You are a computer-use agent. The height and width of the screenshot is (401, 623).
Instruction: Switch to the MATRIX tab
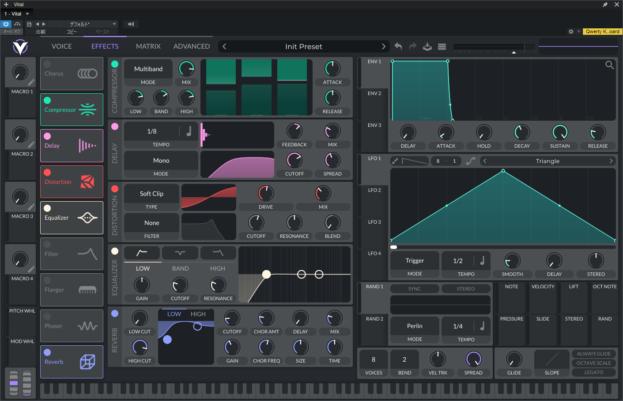(148, 46)
